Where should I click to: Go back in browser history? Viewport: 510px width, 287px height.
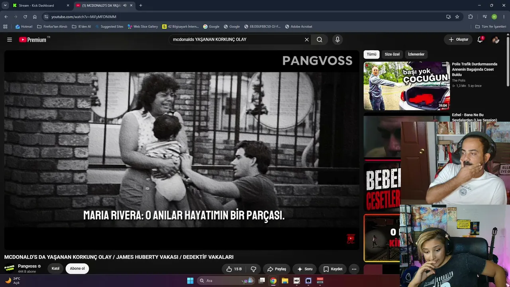6,17
